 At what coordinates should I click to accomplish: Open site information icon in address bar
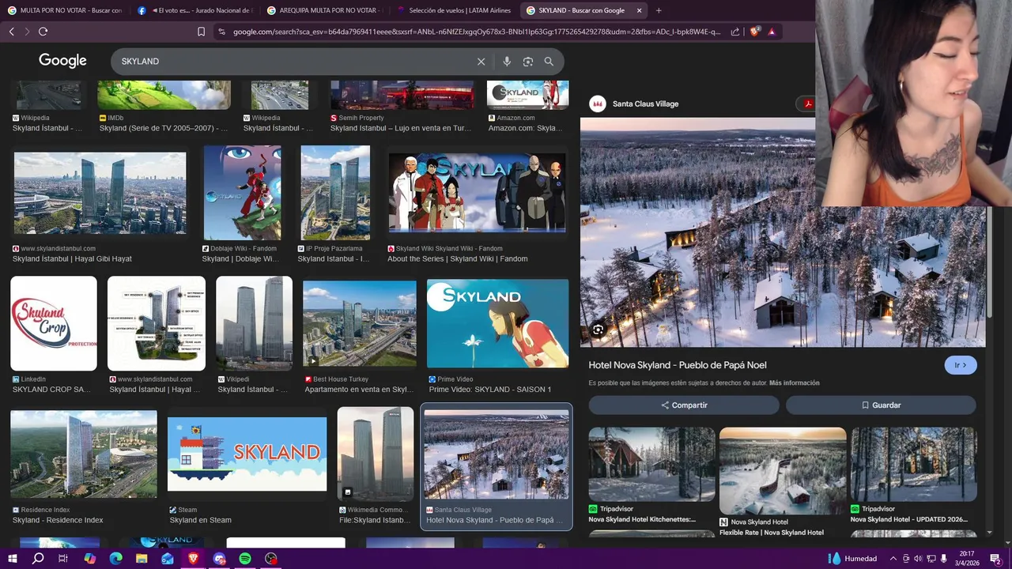(221, 32)
